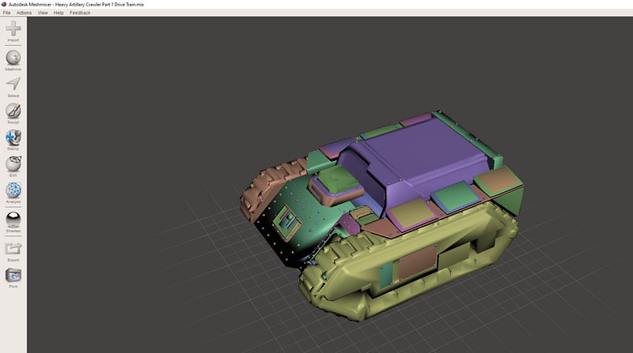Screen dimensions: 633x353
Task: Launch the Analysis tools
Action: [x=13, y=190]
